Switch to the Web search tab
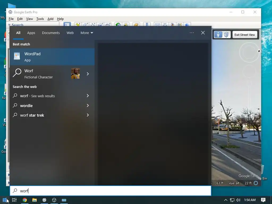 [x=70, y=33]
